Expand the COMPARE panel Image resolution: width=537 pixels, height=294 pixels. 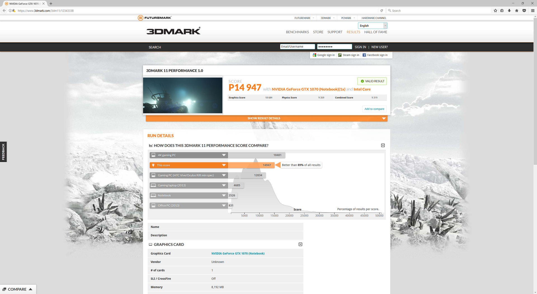click(18, 289)
